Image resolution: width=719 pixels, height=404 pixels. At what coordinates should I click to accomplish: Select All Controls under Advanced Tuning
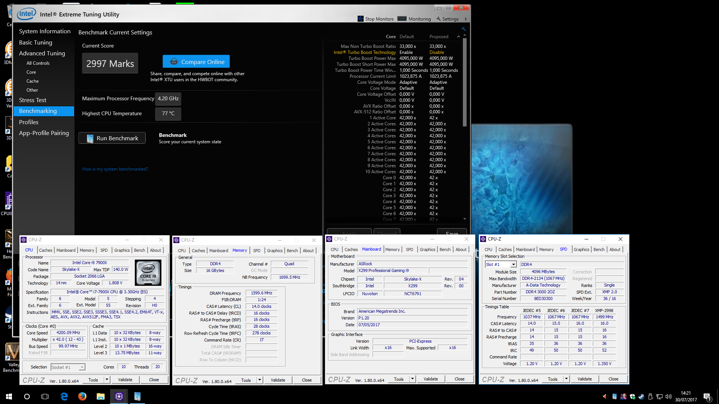point(38,63)
